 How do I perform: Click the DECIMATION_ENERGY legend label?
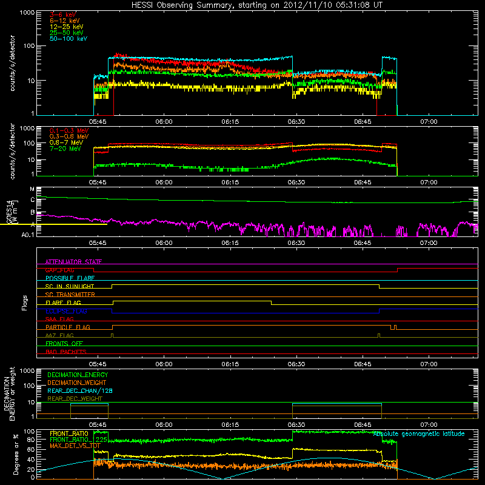point(78,375)
